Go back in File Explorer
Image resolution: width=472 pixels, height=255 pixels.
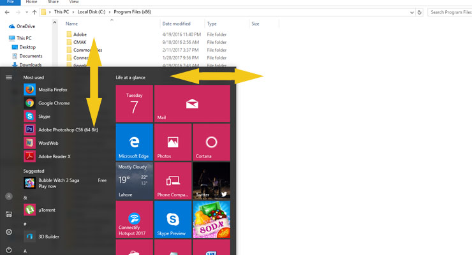(7, 12)
